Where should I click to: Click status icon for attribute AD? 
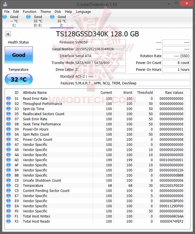coord(9,160)
